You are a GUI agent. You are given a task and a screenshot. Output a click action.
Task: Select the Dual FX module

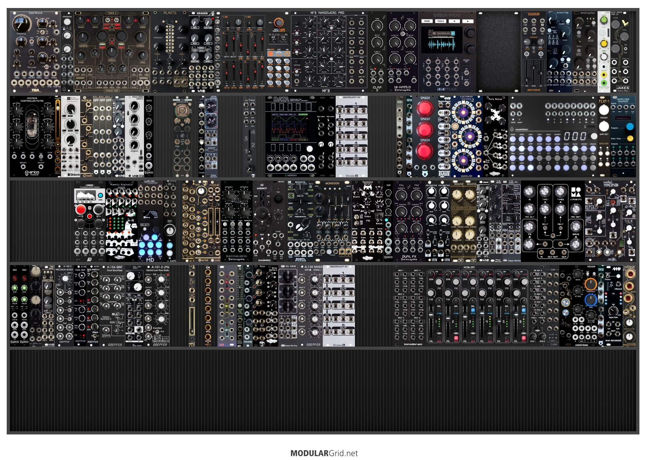click(409, 221)
